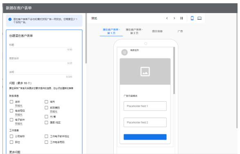The width and height of the screenshot is (240, 154).
Task: Open the 潜在客户表单 - 第 2 页 tab
Action: pos(134,31)
